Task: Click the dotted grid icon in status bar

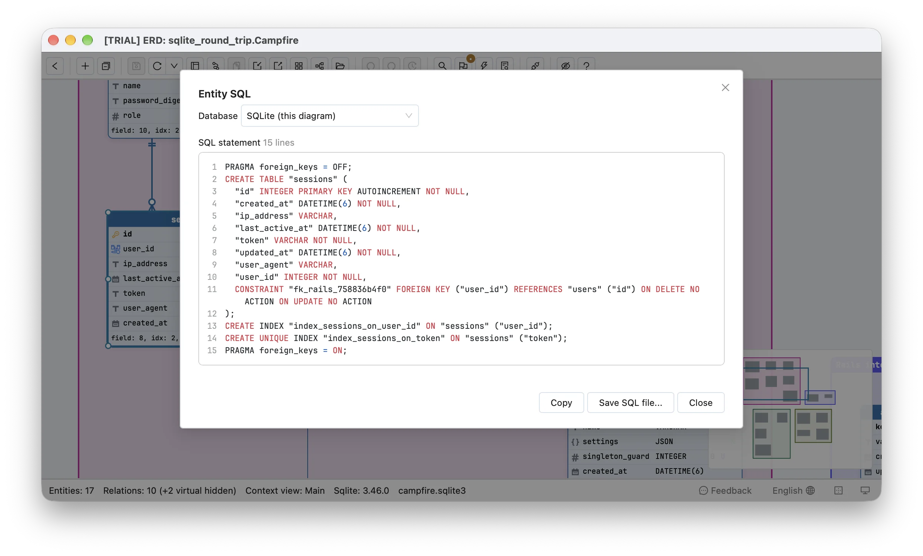Action: pyautogui.click(x=838, y=490)
